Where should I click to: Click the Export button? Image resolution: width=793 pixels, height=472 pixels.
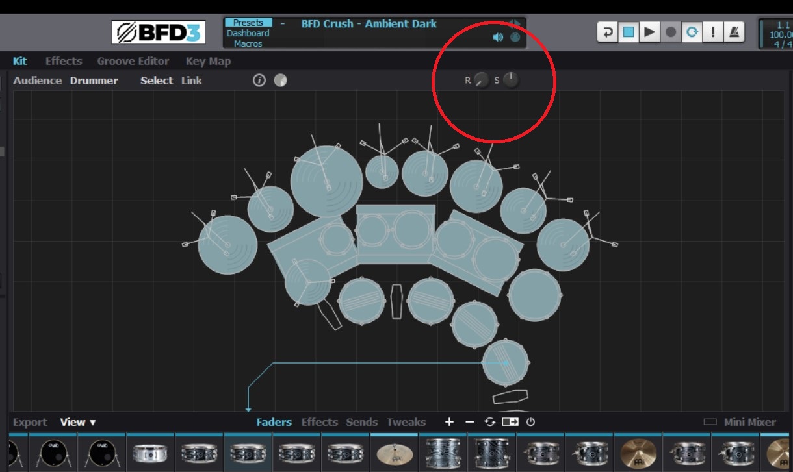pyautogui.click(x=30, y=422)
